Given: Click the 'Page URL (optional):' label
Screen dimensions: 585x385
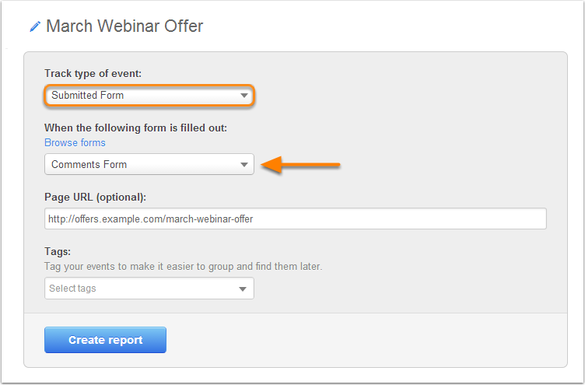Looking at the screenshot, I should (95, 197).
